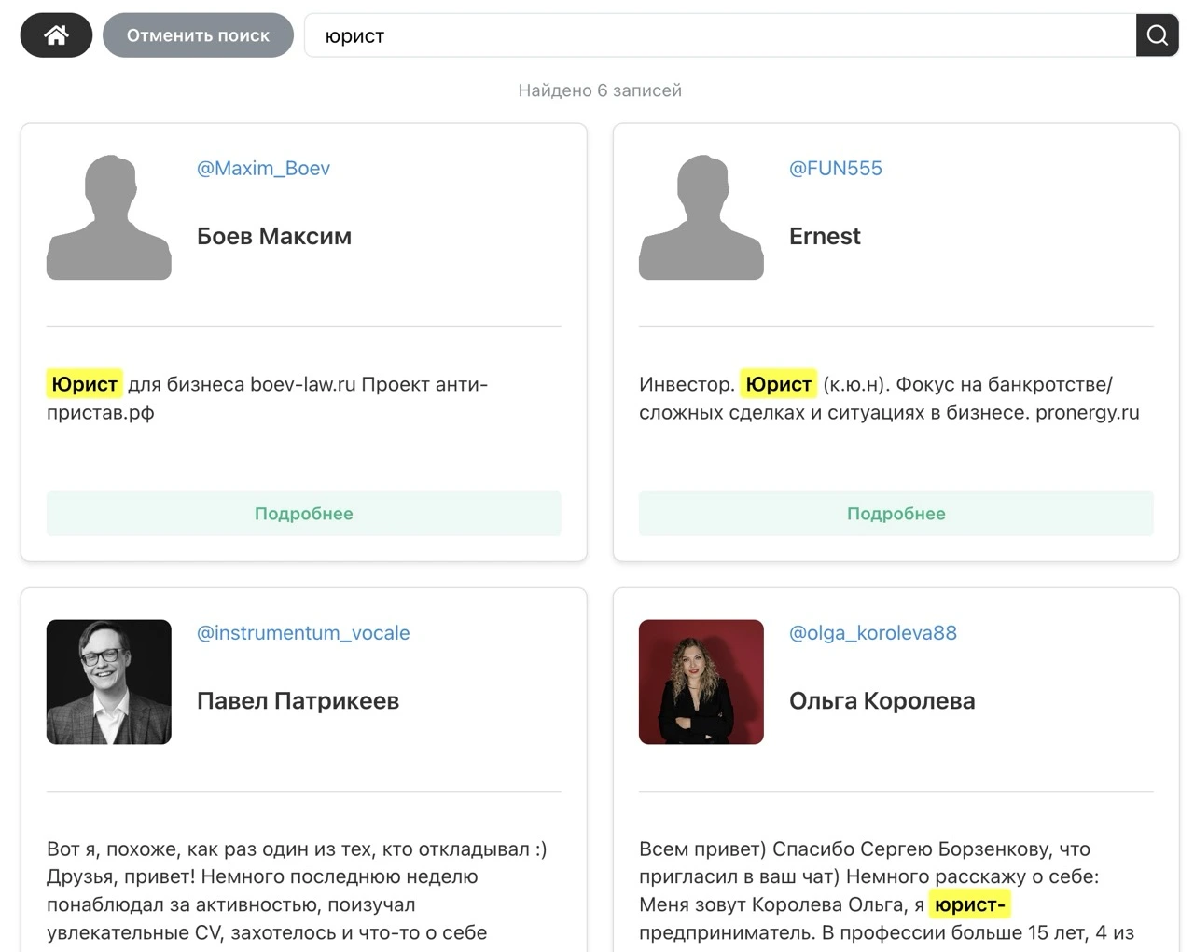Select the name Ольга Королева
1194x952 pixels.
(882, 701)
